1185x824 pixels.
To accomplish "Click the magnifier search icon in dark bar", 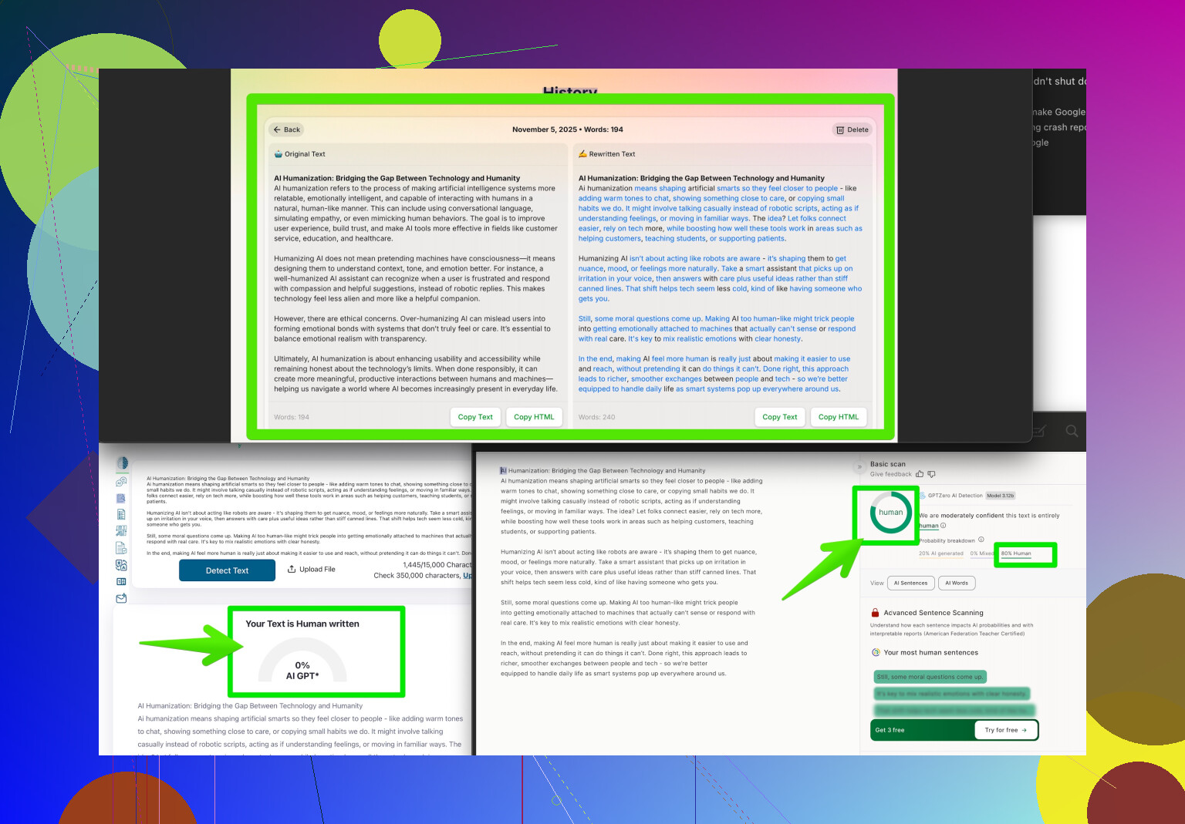I will 1072,431.
